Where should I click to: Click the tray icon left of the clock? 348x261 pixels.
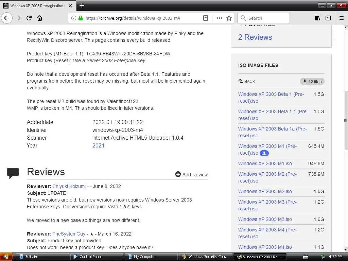[323, 257]
